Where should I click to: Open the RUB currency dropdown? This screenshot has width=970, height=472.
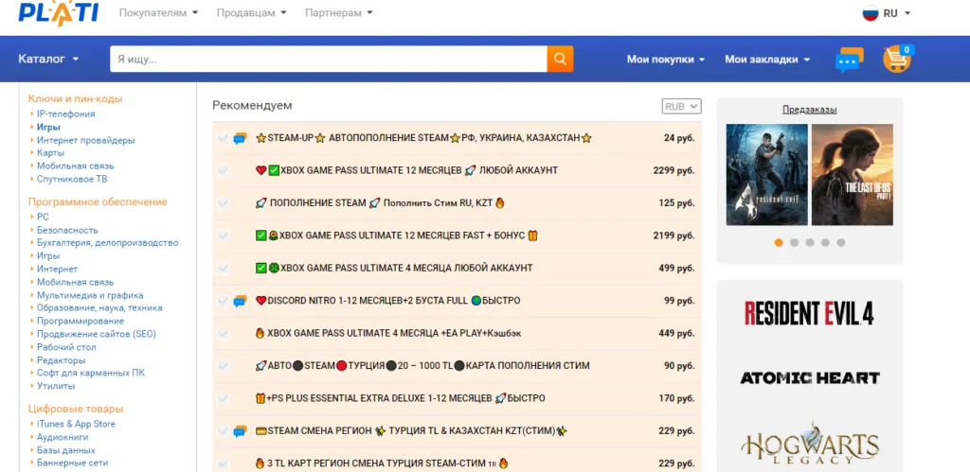tap(681, 106)
